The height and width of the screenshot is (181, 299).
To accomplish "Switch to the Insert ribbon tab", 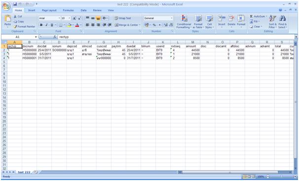I will click(x=32, y=10).
